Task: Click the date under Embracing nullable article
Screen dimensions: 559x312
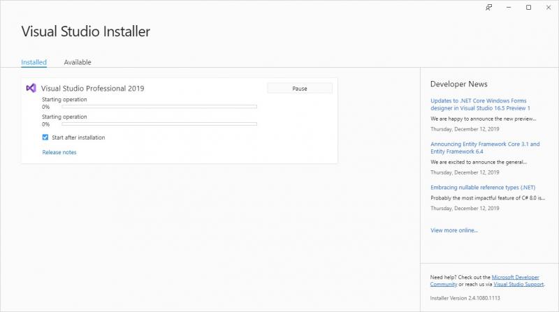Action: (x=465, y=209)
